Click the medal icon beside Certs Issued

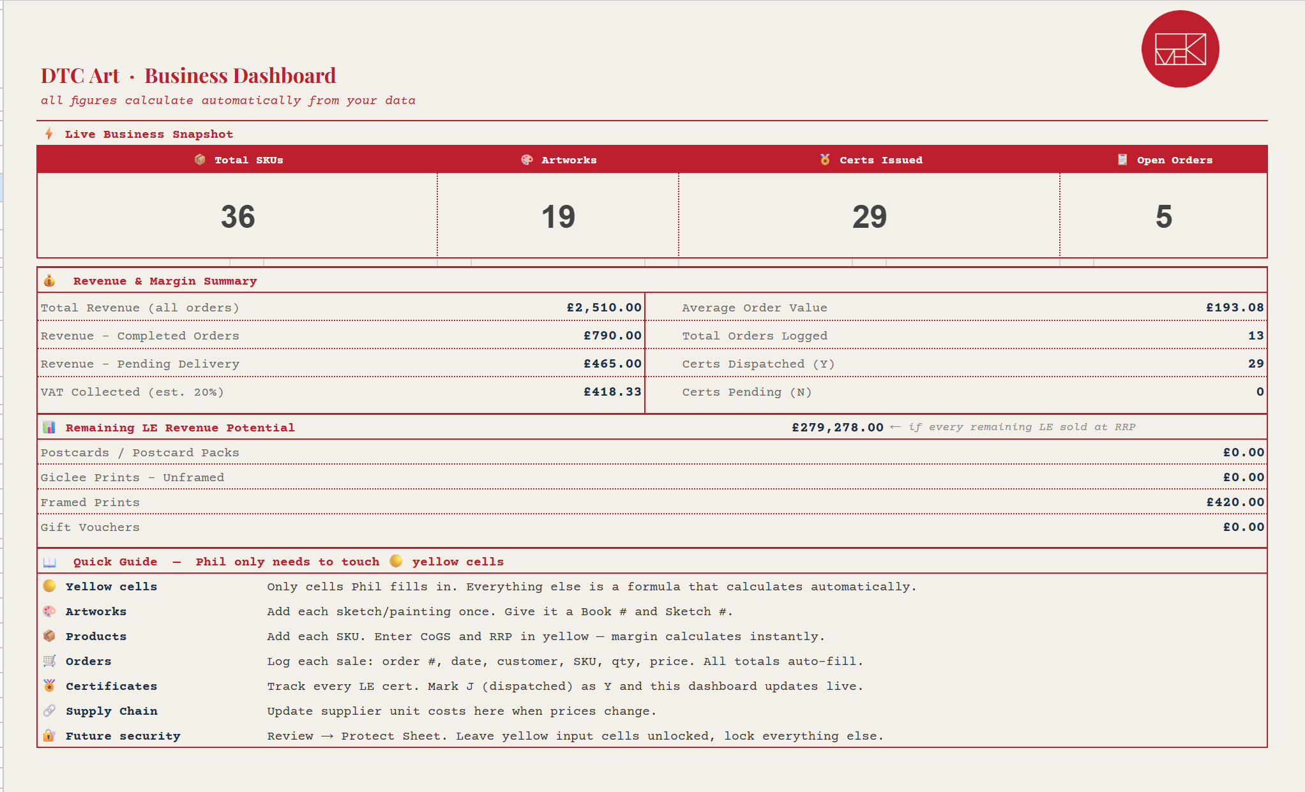[824, 160]
